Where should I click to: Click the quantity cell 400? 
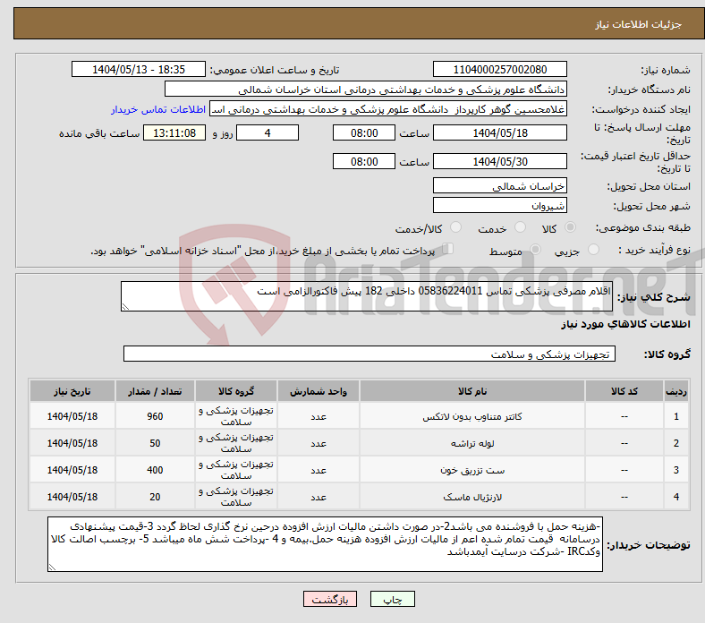155,470
